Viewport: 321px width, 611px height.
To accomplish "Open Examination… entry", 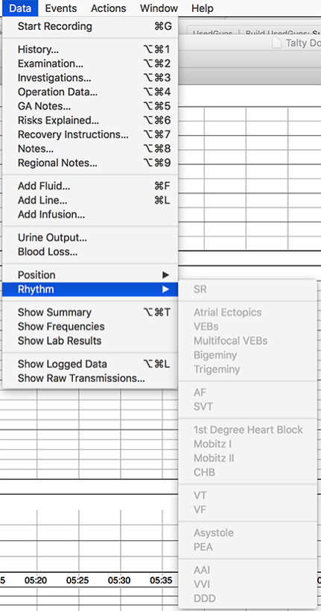I will [x=90, y=63].
